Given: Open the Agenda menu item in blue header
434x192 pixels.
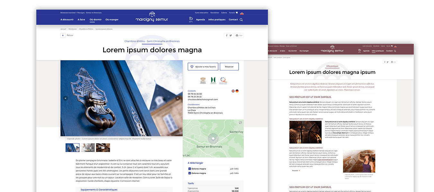Looking at the screenshot, I should (200, 20).
